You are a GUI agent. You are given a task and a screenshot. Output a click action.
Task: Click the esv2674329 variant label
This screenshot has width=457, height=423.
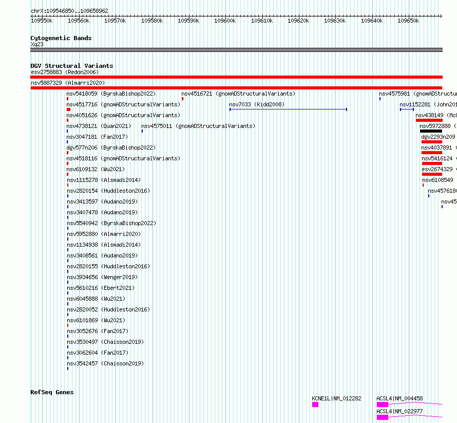point(439,169)
